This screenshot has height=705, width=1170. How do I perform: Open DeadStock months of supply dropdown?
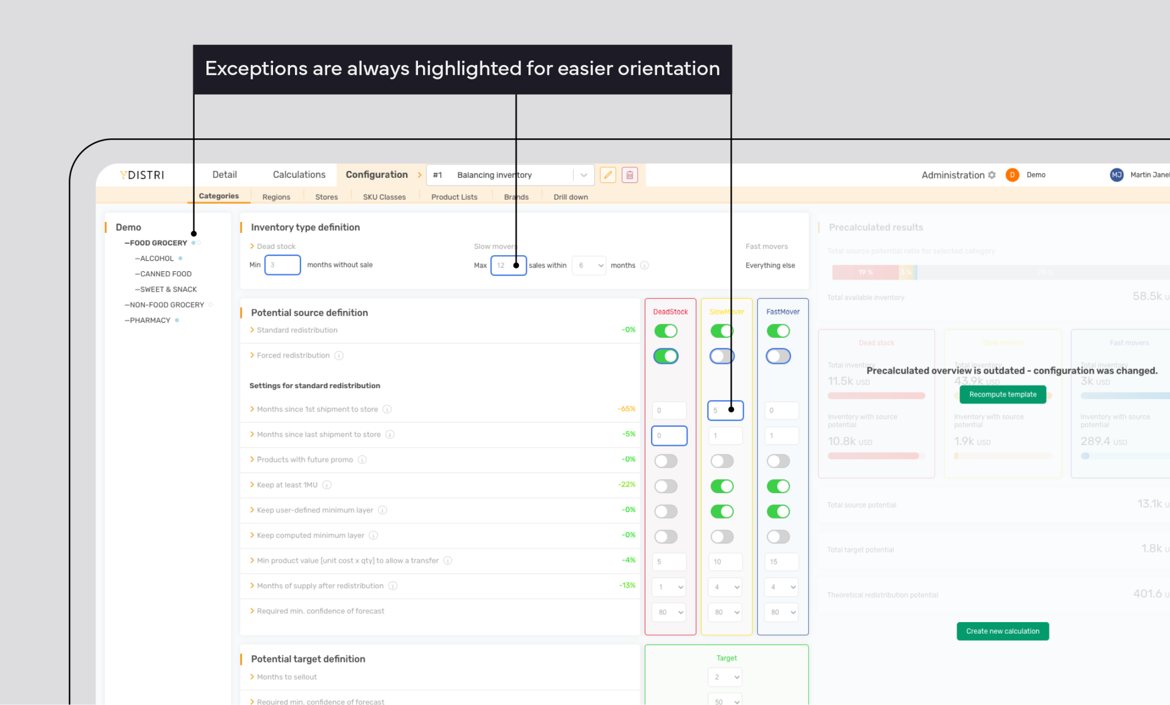coord(669,587)
